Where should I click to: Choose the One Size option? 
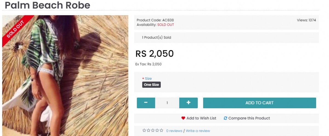151,85
